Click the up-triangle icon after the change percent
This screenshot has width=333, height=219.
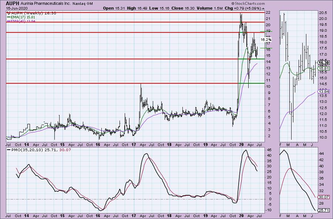click(x=263, y=8)
